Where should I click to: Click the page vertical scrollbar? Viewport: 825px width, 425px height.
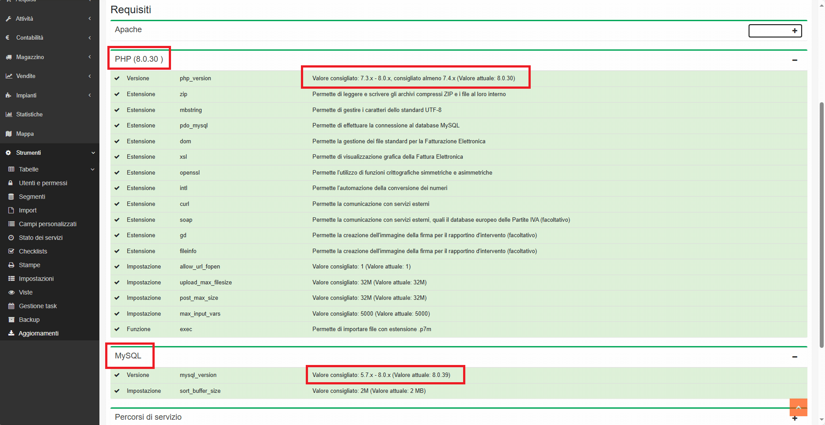[x=821, y=225]
